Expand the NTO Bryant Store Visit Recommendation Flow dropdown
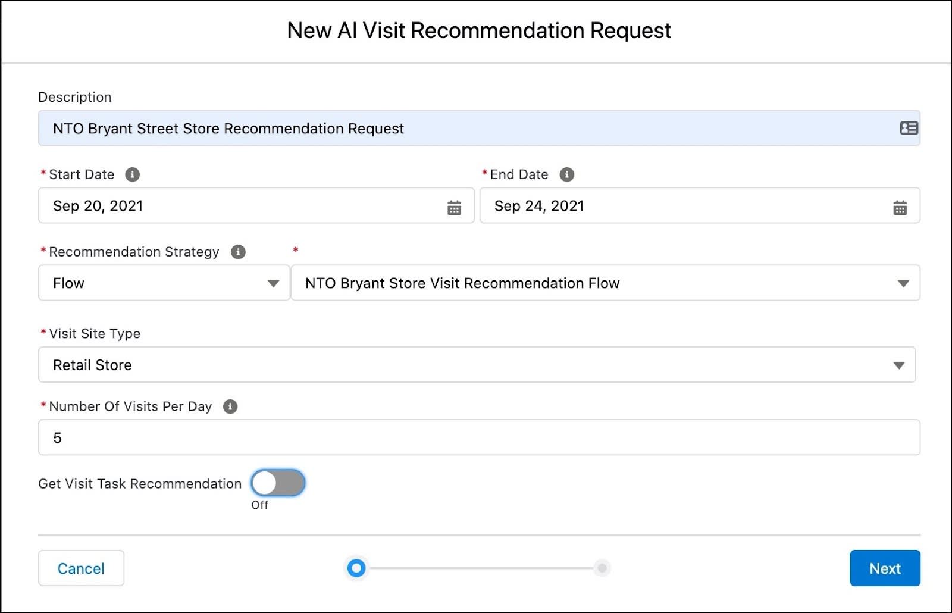This screenshot has width=952, height=613. pos(605,283)
